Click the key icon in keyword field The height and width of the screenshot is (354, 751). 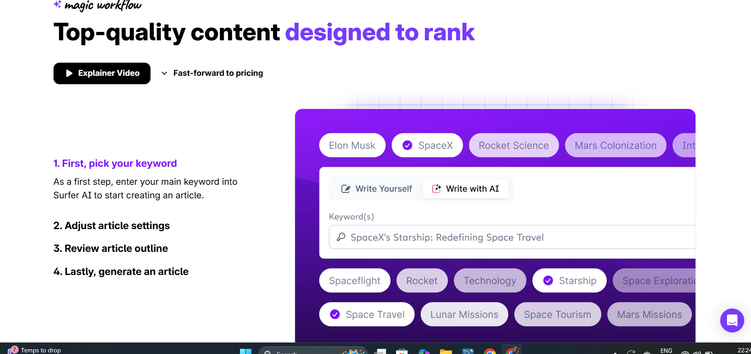click(341, 237)
